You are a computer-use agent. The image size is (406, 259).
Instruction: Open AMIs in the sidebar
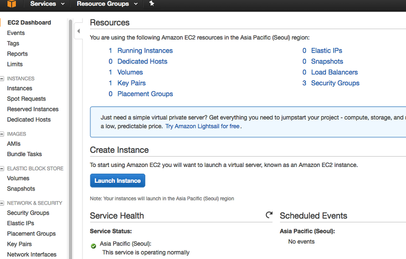tap(14, 144)
